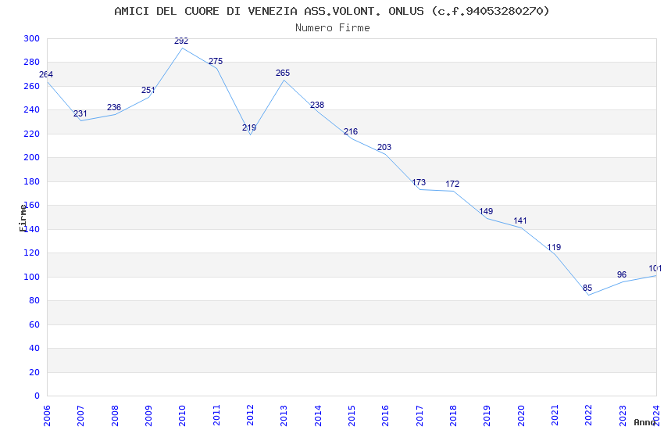Click x-axis year label 2022
This screenshot has width=664, height=430.
point(589,416)
